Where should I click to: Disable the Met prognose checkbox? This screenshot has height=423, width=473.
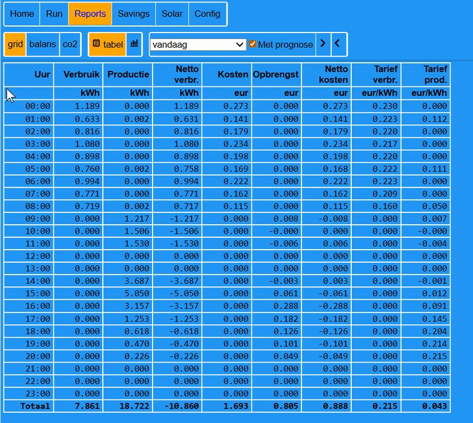point(253,44)
